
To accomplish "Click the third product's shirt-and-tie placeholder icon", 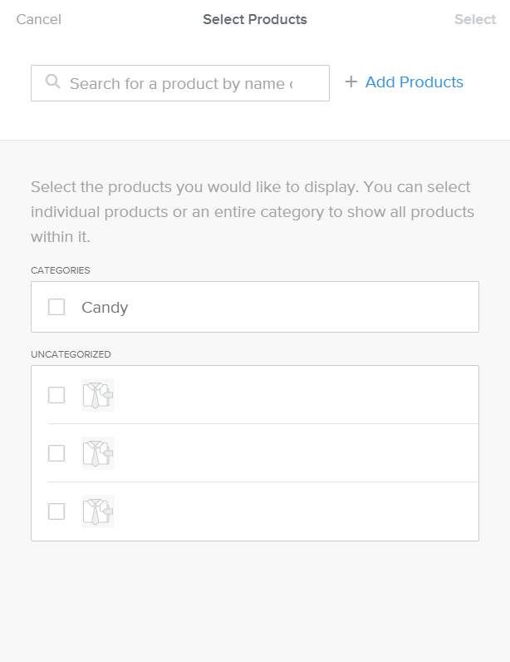I will pos(98,511).
